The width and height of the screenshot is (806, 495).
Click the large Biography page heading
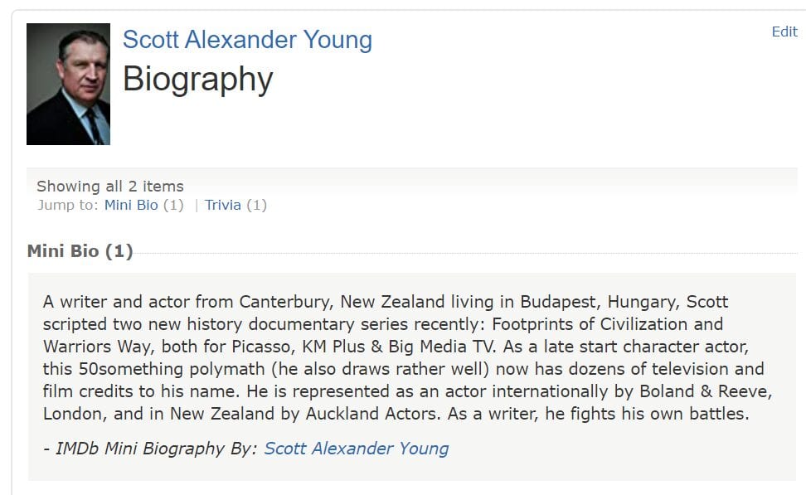click(197, 80)
